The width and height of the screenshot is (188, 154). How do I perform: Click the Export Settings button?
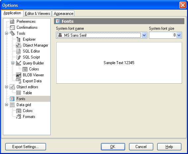(x=25, y=147)
